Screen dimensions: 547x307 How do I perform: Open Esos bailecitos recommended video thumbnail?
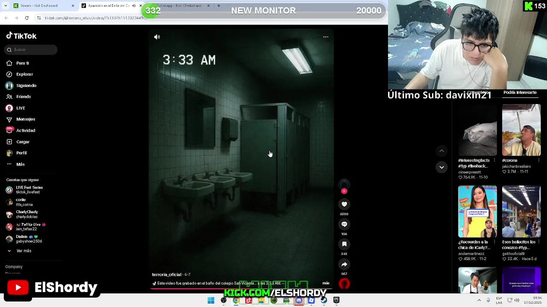[521, 211]
